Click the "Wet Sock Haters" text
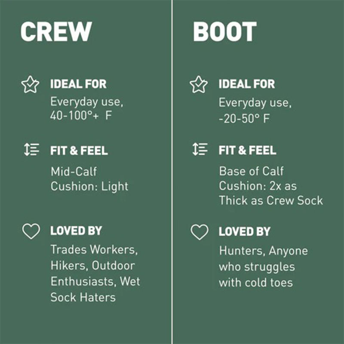Viewport: 344px width, 344px height. 83,297
